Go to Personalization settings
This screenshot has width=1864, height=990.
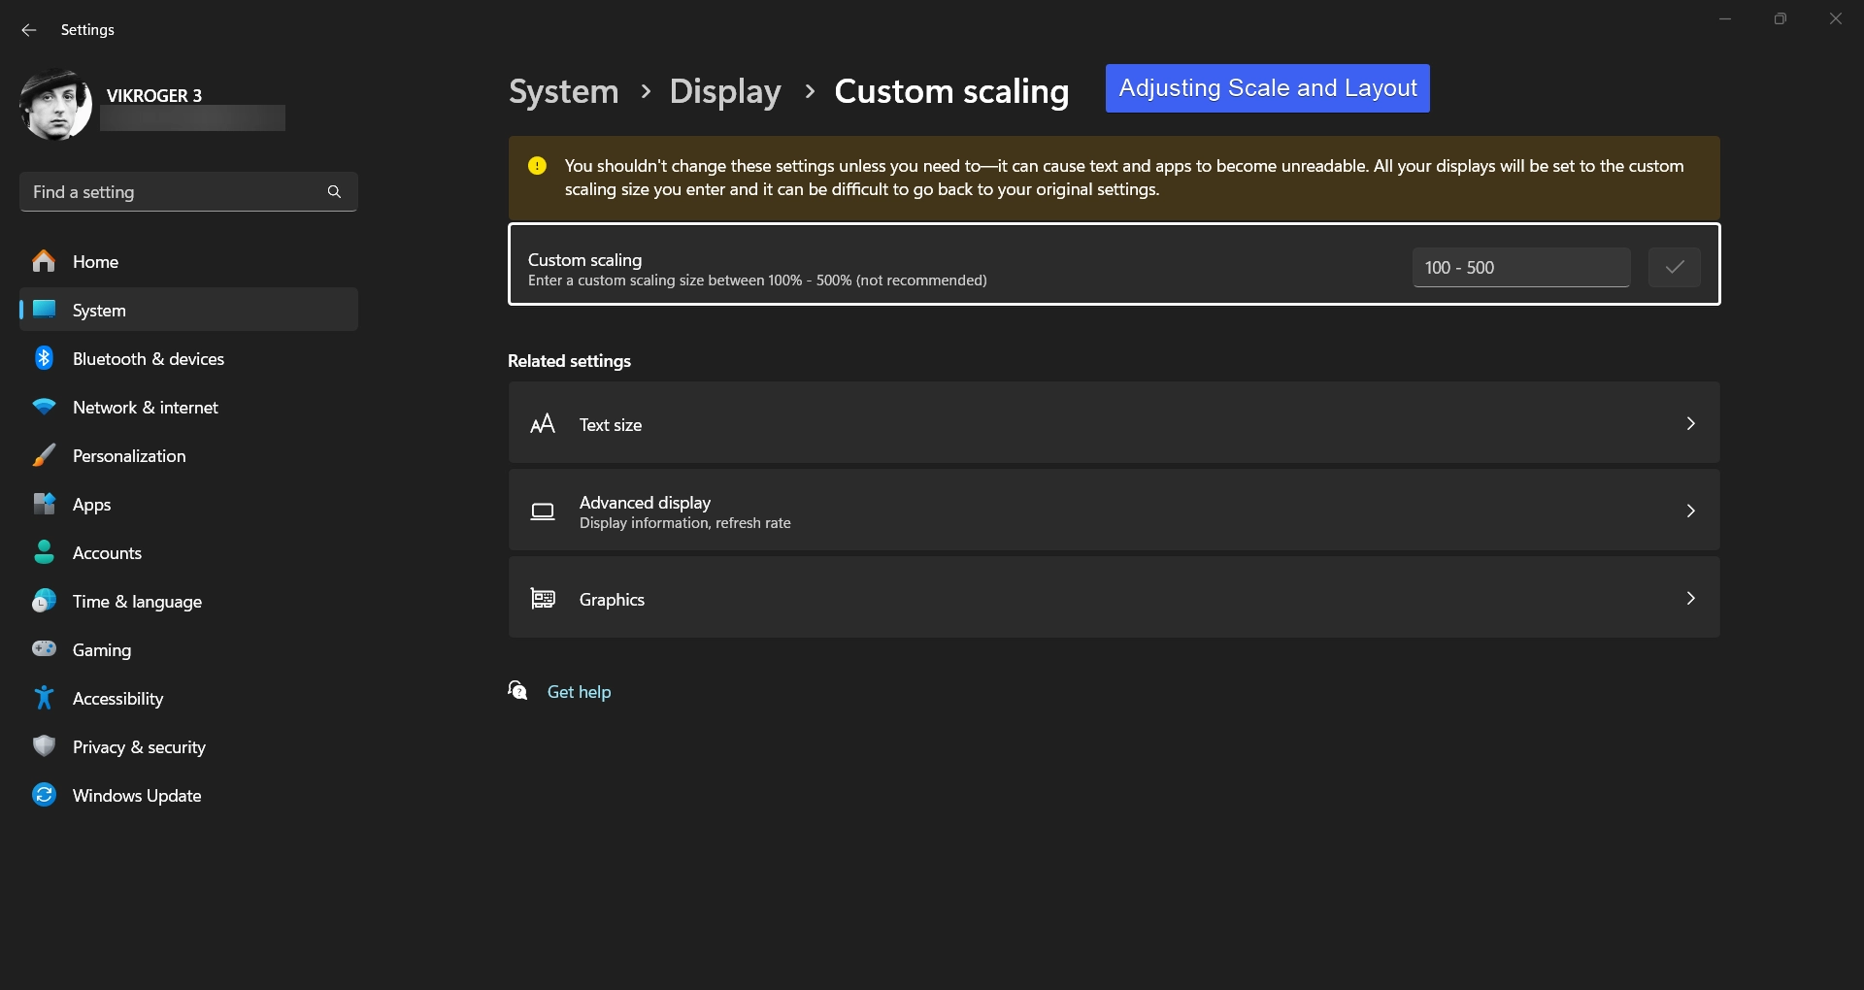[188, 455]
